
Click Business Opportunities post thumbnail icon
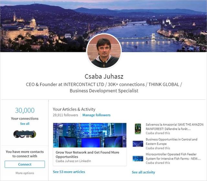click(x=138, y=144)
